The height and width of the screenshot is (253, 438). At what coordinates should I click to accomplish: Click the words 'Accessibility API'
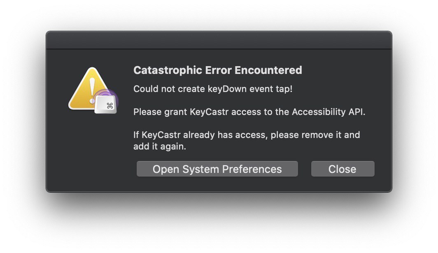[x=328, y=112]
